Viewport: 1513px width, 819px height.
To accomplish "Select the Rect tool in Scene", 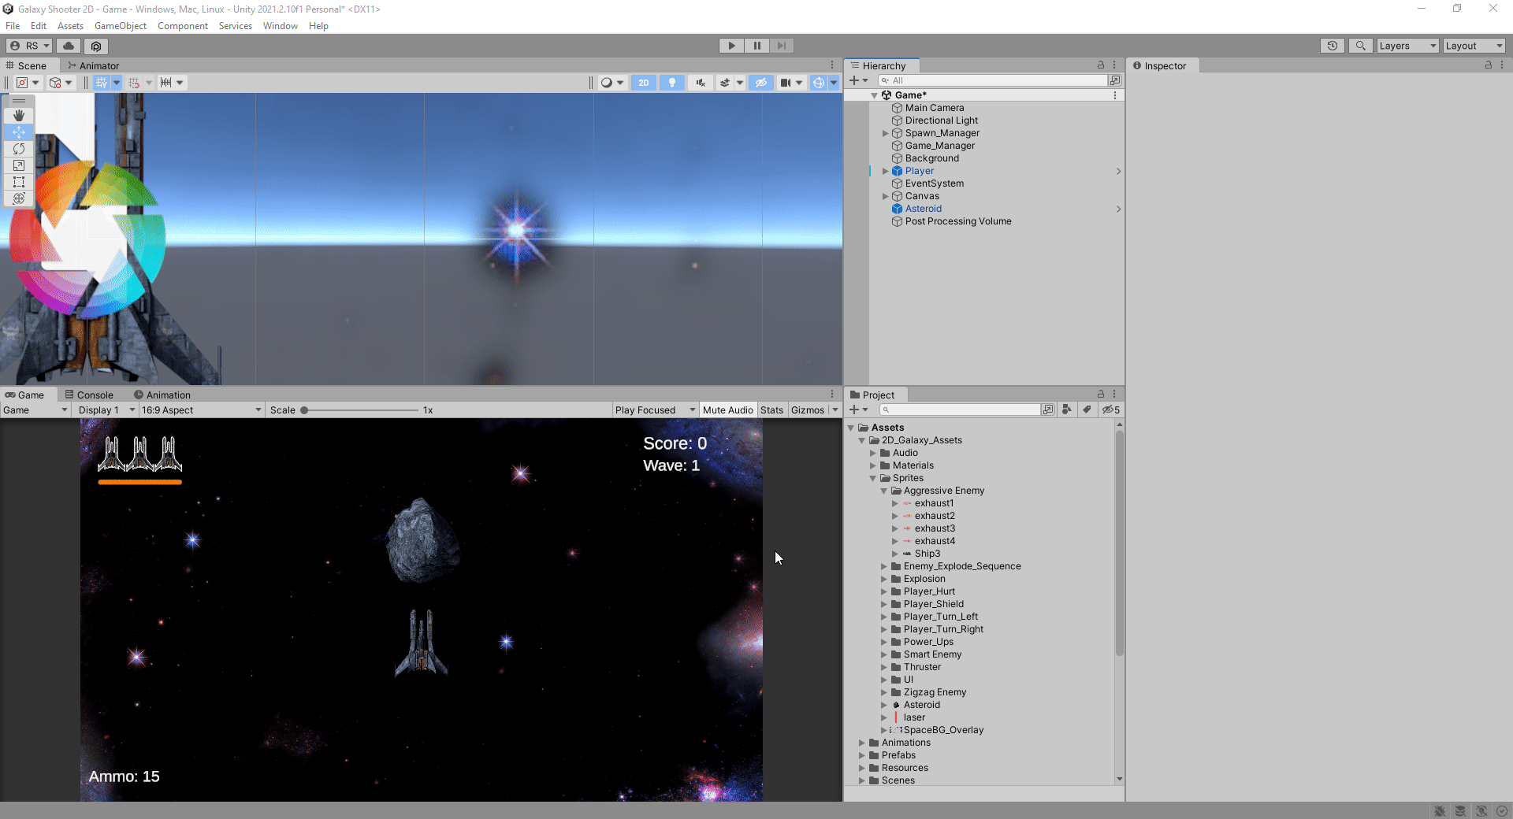I will tap(19, 182).
